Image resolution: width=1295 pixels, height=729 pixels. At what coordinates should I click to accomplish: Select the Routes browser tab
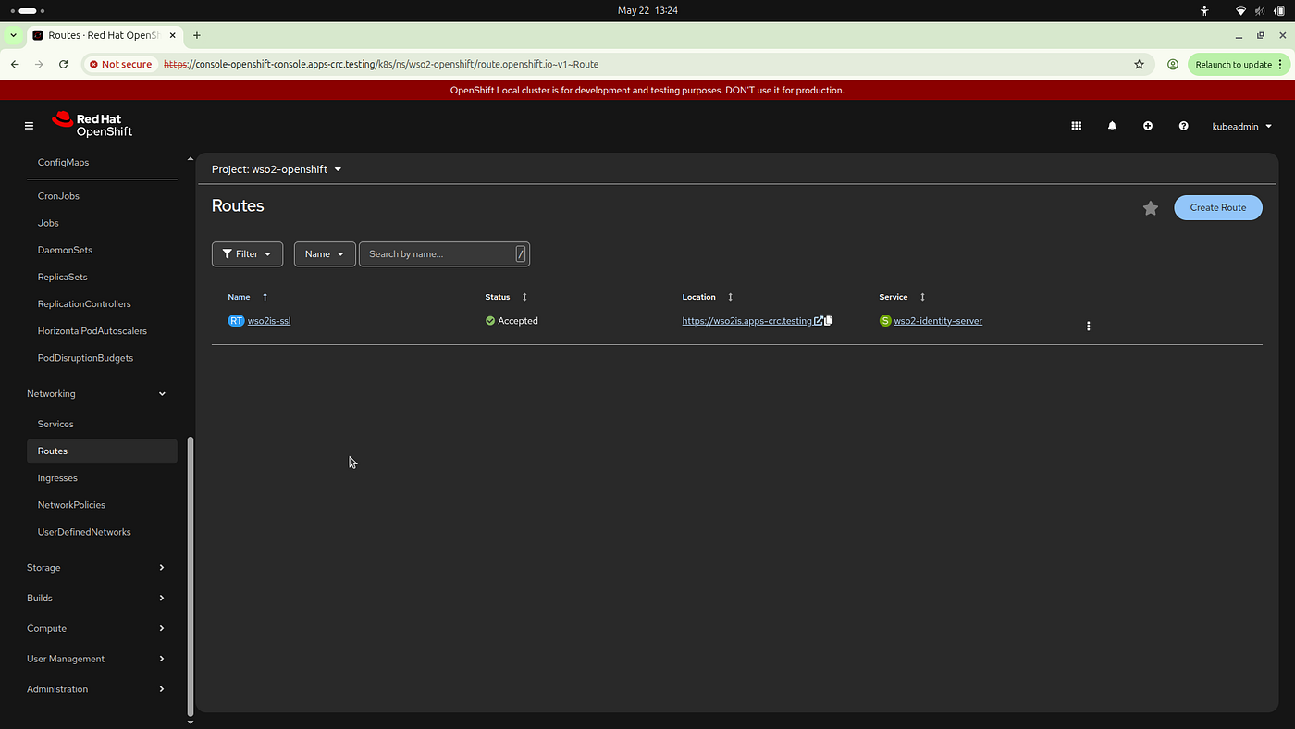[x=104, y=35]
